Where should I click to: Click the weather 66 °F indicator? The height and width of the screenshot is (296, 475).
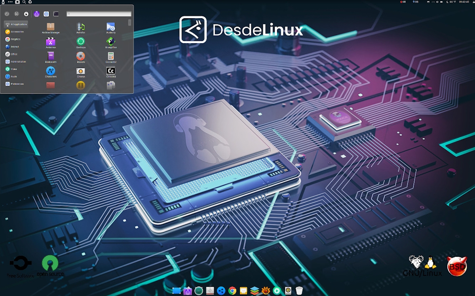[x=451, y=2]
